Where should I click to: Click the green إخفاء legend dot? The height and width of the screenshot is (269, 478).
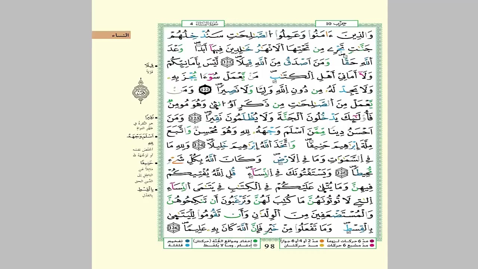255,241
